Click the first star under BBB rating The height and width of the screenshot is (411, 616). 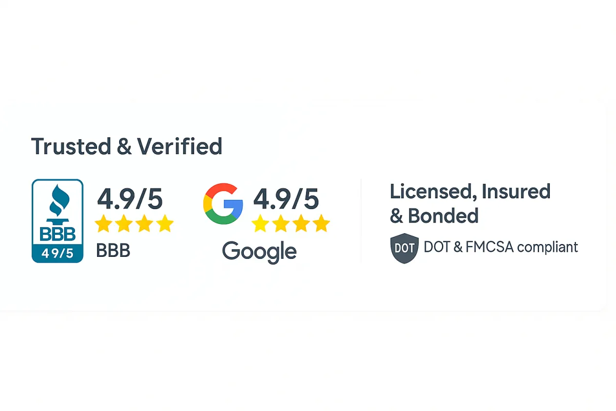pos(104,224)
